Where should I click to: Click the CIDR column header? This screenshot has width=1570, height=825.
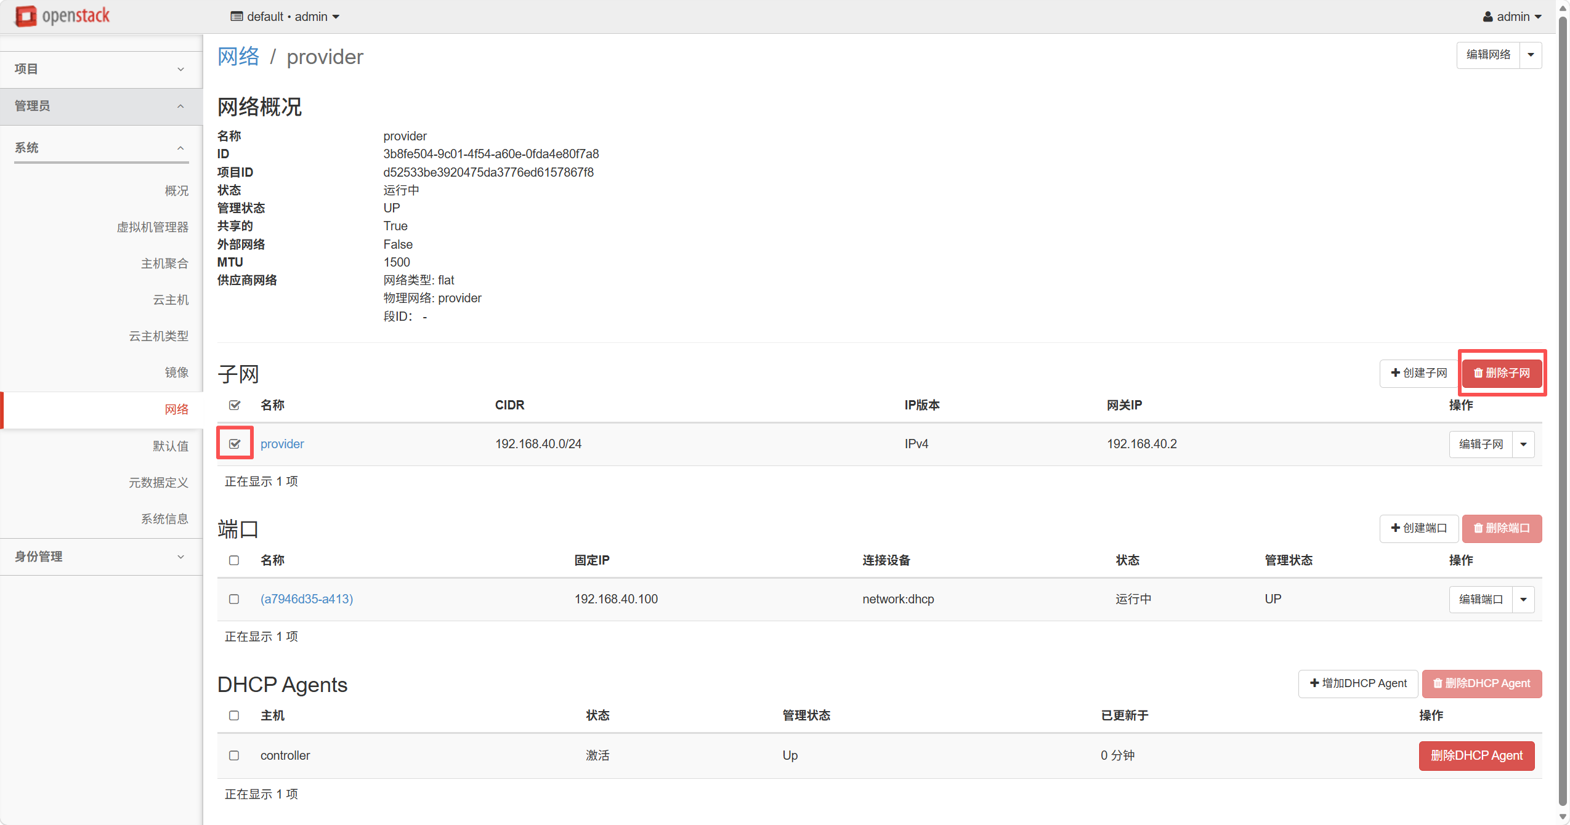point(510,405)
